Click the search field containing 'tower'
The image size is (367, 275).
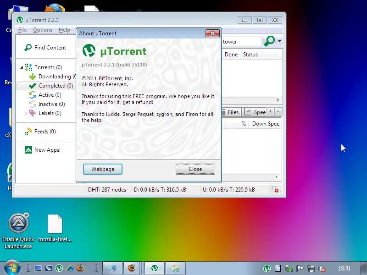[242, 42]
